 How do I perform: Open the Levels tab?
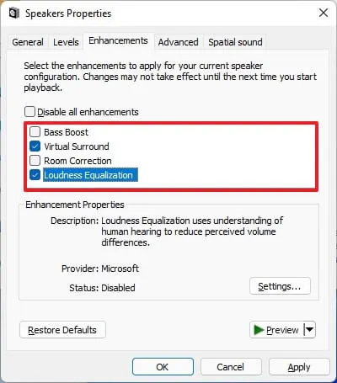coord(66,42)
